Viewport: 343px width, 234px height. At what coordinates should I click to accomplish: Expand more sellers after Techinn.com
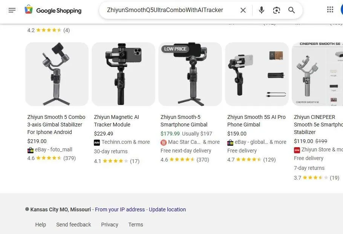[142, 142]
